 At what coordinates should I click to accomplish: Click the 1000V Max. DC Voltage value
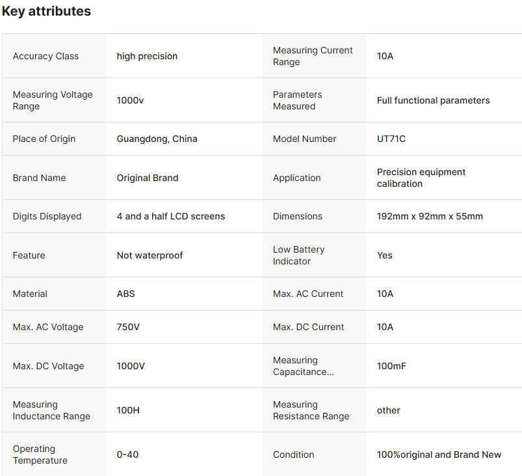[x=131, y=366]
